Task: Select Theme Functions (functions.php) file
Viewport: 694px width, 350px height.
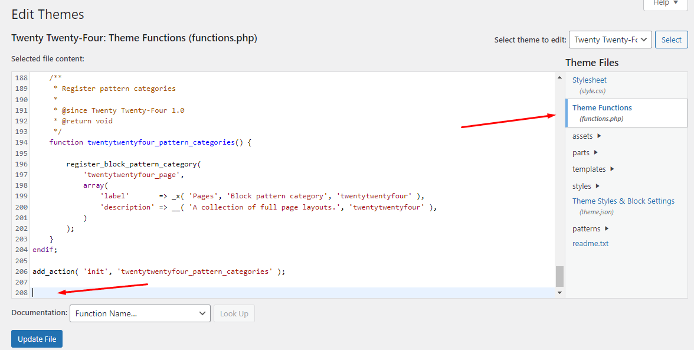Action: (626, 113)
